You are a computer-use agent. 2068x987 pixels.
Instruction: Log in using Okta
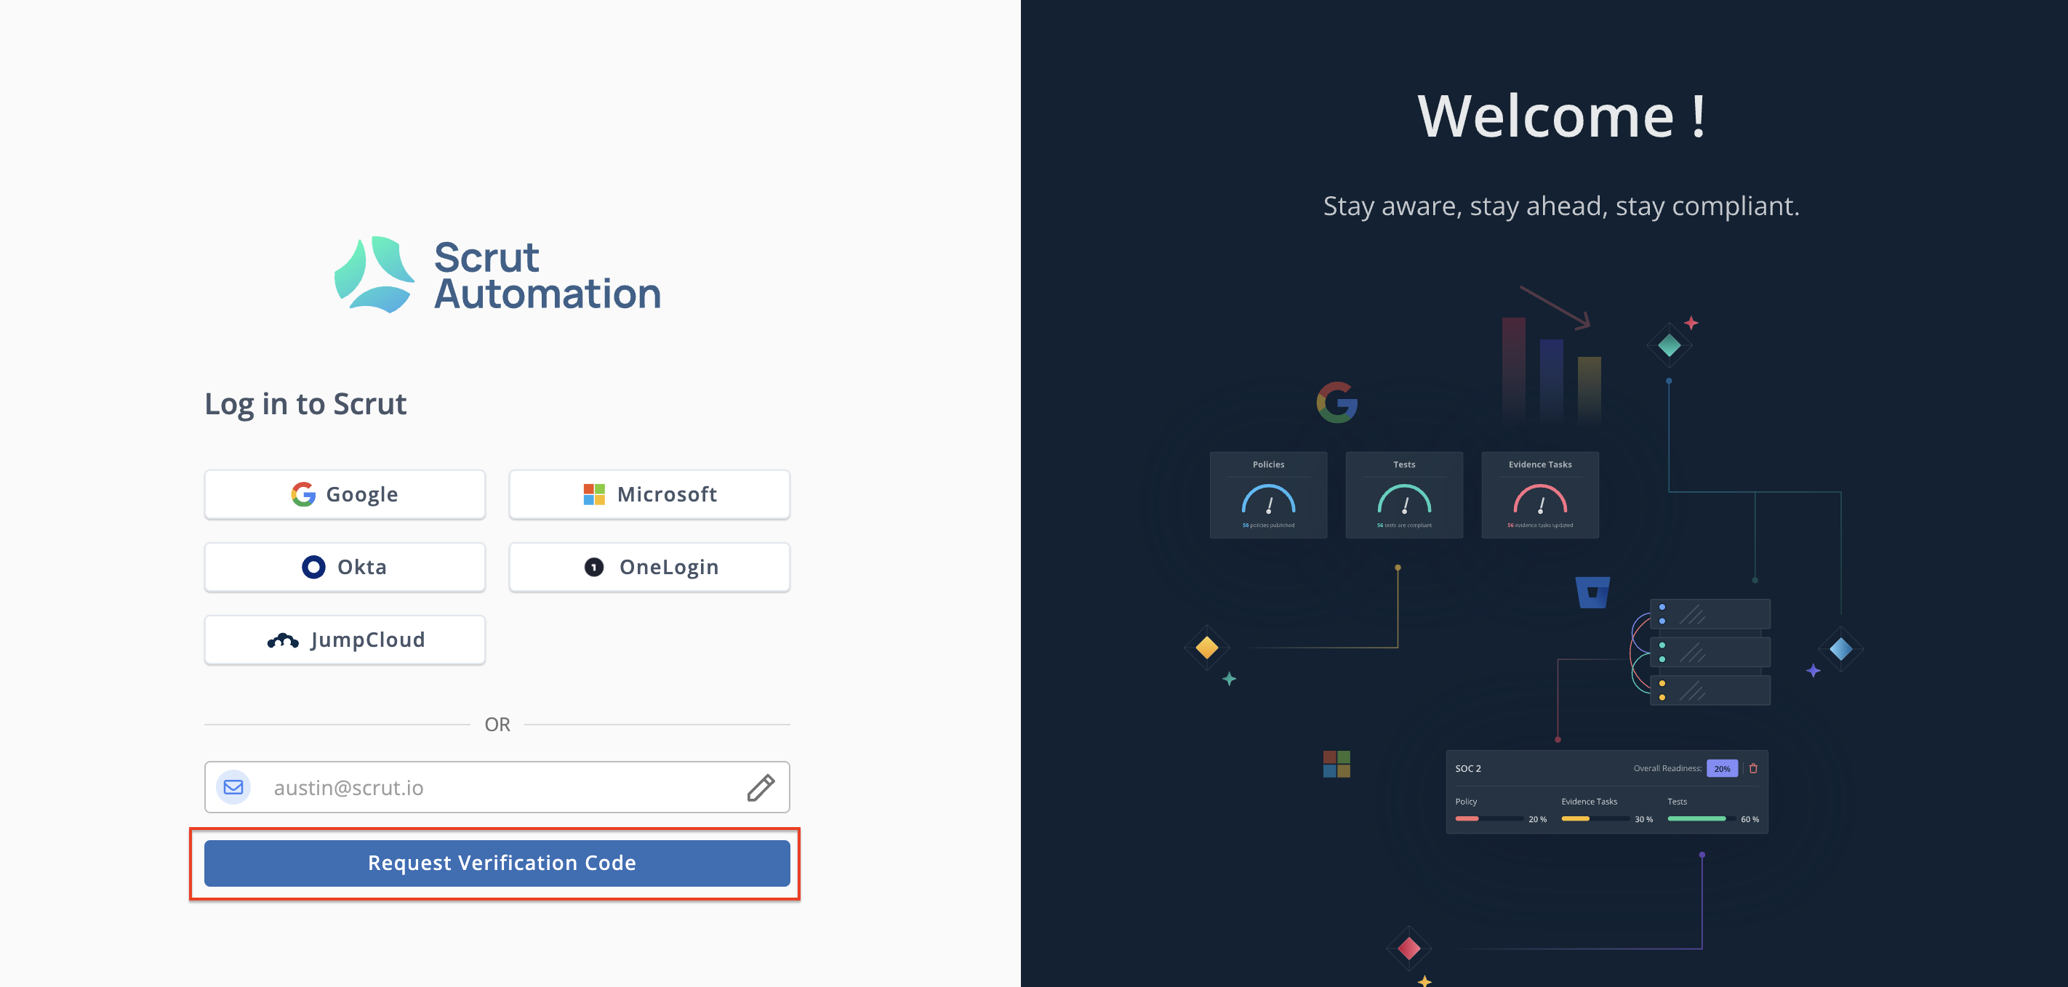pyautogui.click(x=345, y=568)
